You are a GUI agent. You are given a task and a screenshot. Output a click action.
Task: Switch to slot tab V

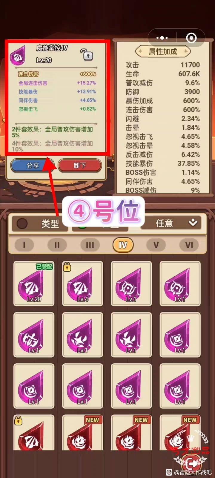click(x=156, y=245)
